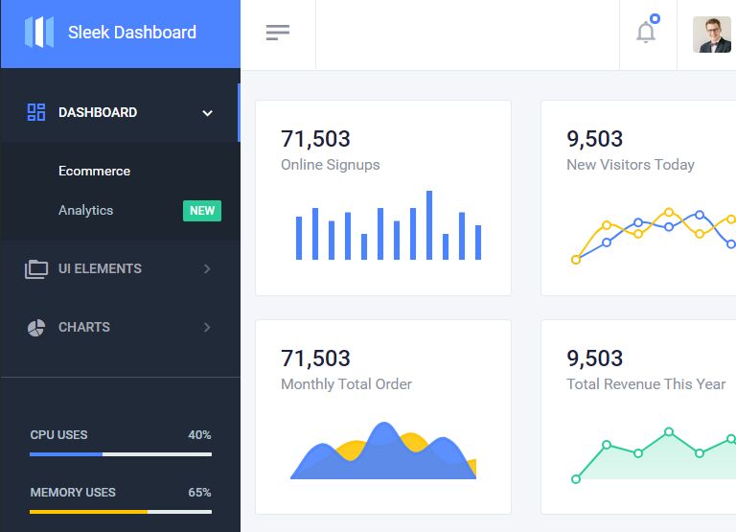Toggle the sidebar with hamburger menu icon
Screen dimensions: 736x532
[x=278, y=33]
